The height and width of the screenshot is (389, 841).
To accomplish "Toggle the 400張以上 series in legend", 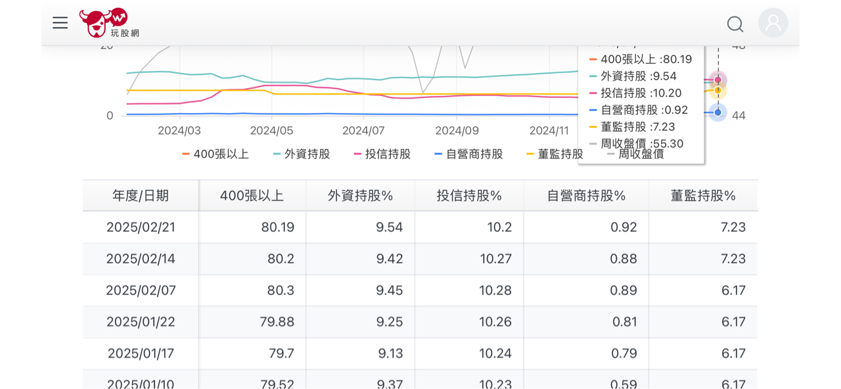I will (216, 154).
